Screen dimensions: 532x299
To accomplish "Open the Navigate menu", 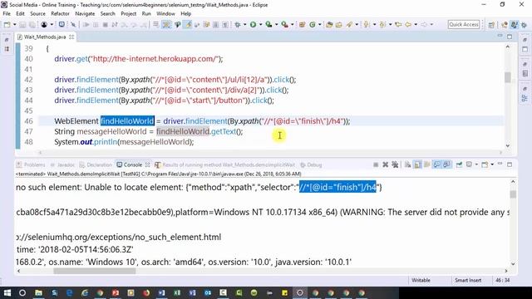I will point(85,13).
